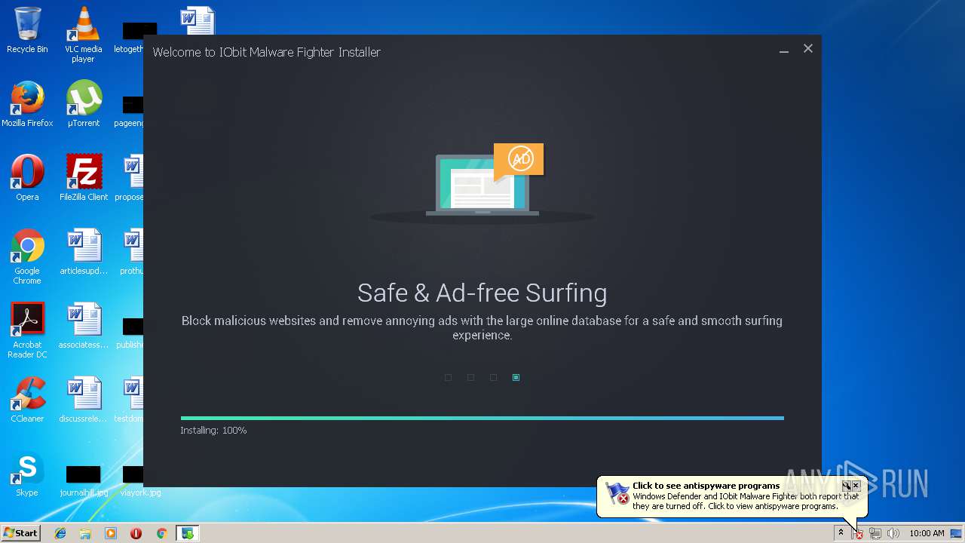Launch Skype desktop shortcut
965x543 pixels.
pyautogui.click(x=27, y=474)
